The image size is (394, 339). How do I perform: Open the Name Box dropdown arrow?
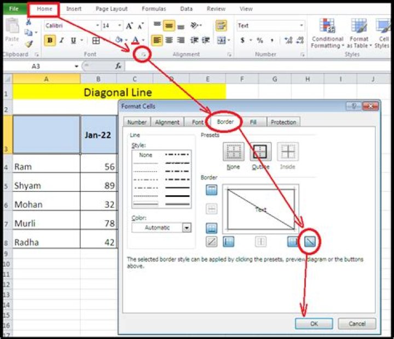(76, 66)
